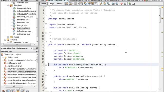Click editor scroll down arrow
Viewport: 164px width, 92px height.
(160, 89)
